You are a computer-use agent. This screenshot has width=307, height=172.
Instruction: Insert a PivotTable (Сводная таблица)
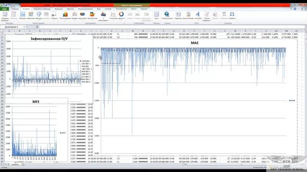pyautogui.click(x=5, y=16)
